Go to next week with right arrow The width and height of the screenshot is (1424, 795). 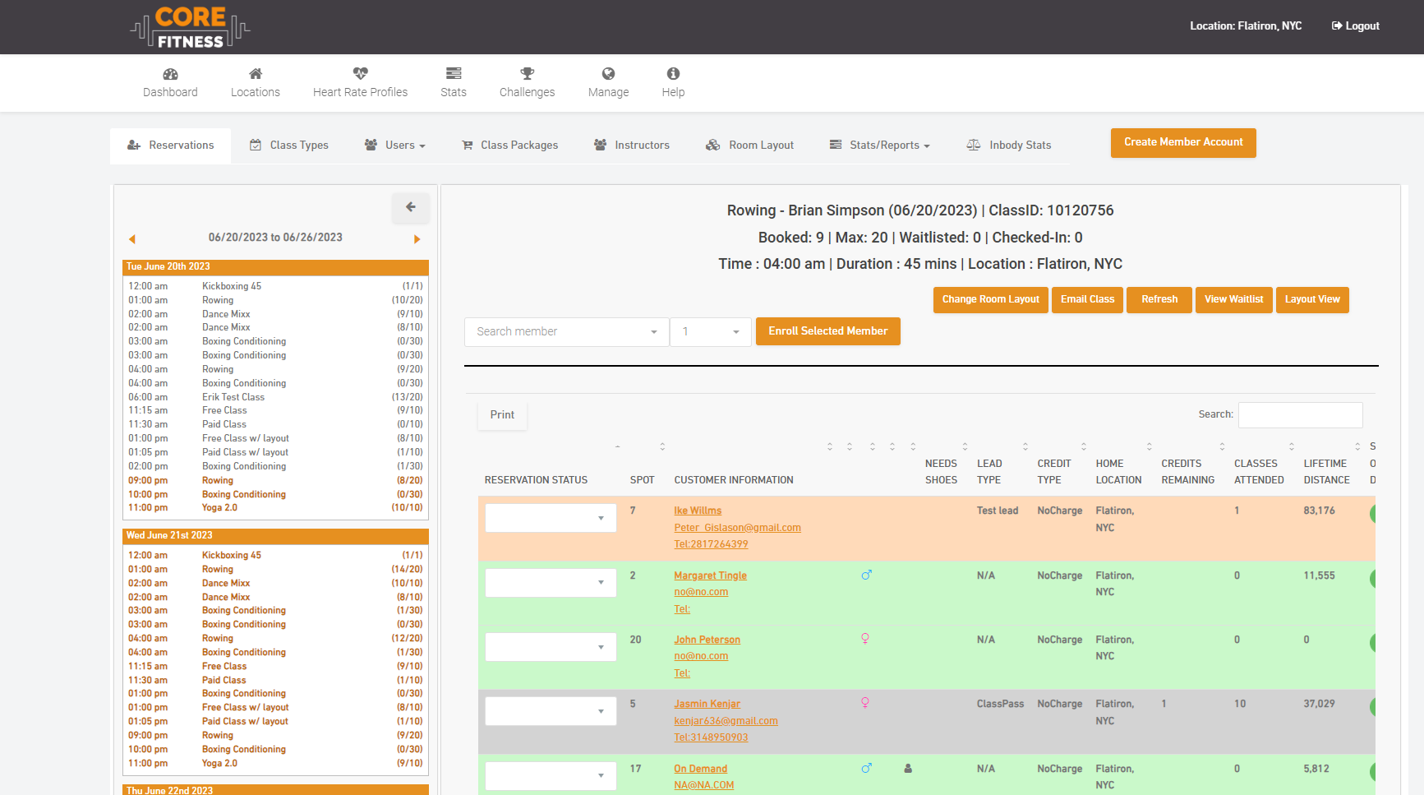point(417,239)
